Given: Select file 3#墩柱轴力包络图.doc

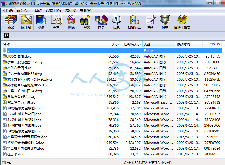Looking at the screenshot, I should click(x=24, y=120).
